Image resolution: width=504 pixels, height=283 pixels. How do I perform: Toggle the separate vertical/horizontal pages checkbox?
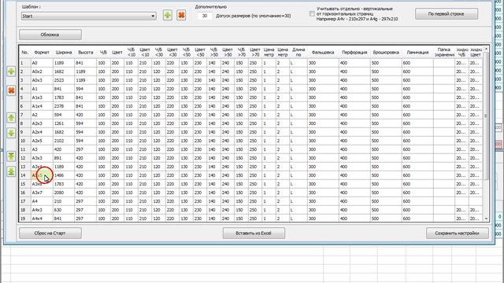click(312, 14)
